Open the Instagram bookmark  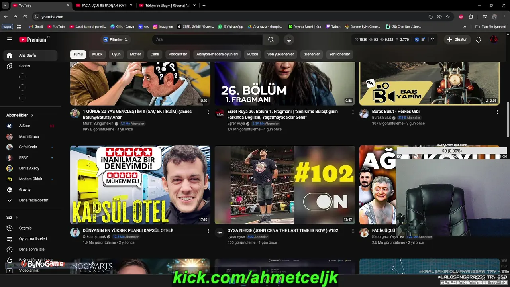click(x=163, y=27)
